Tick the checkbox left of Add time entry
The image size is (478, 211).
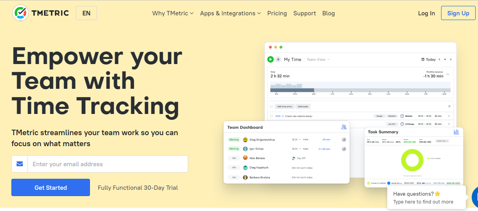point(271,106)
